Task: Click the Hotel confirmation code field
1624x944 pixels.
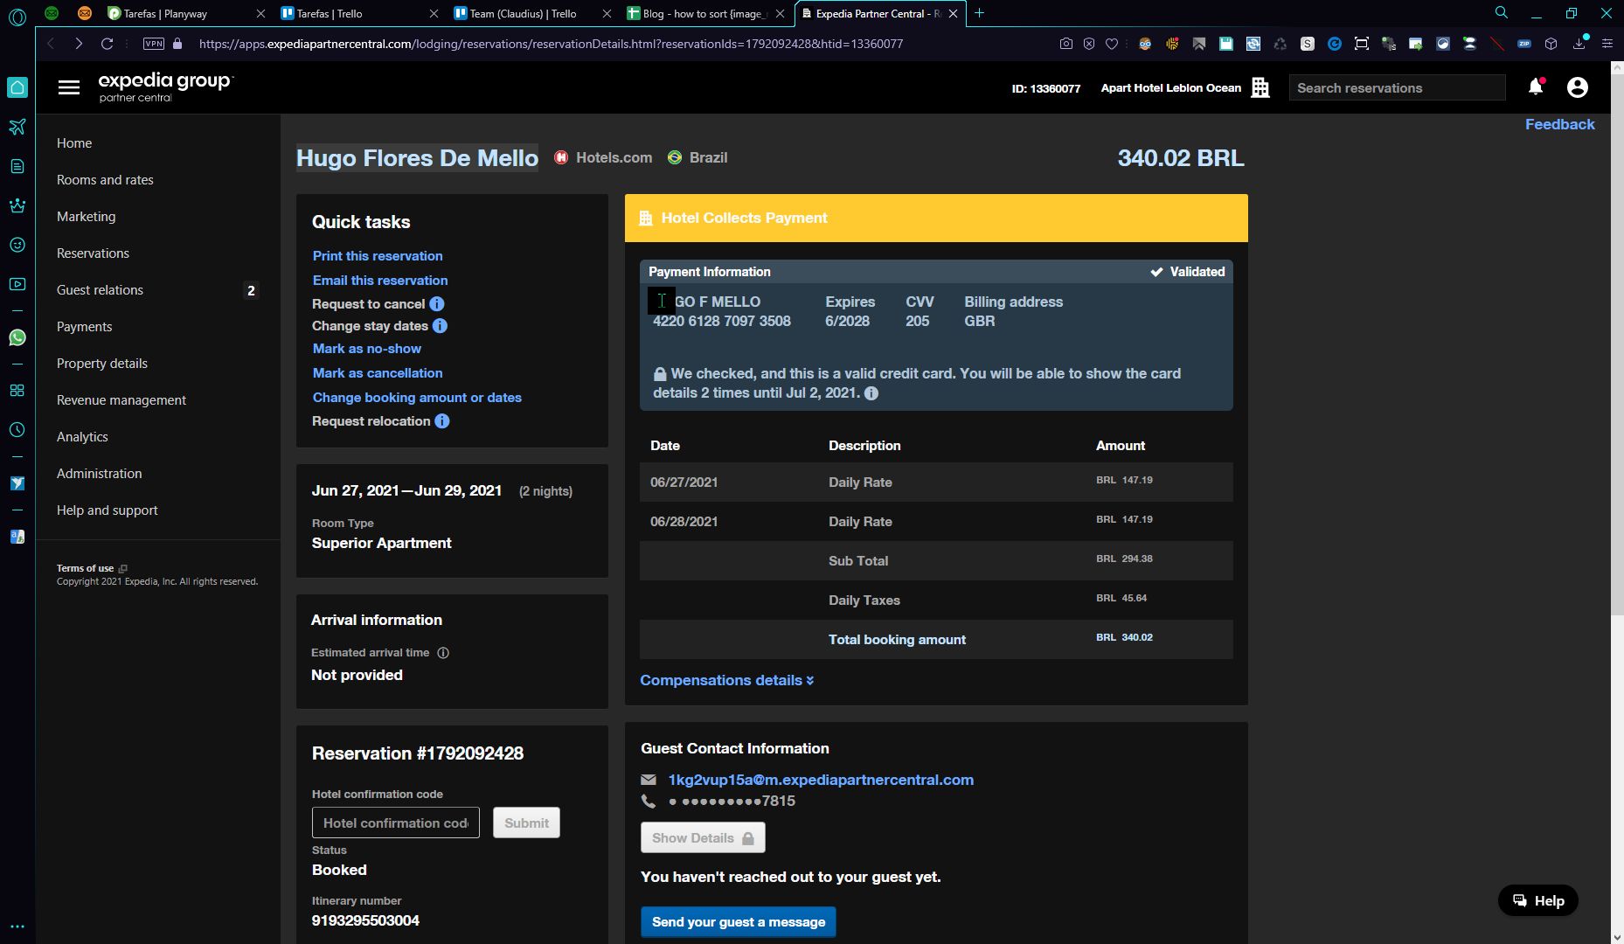Action: click(395, 823)
